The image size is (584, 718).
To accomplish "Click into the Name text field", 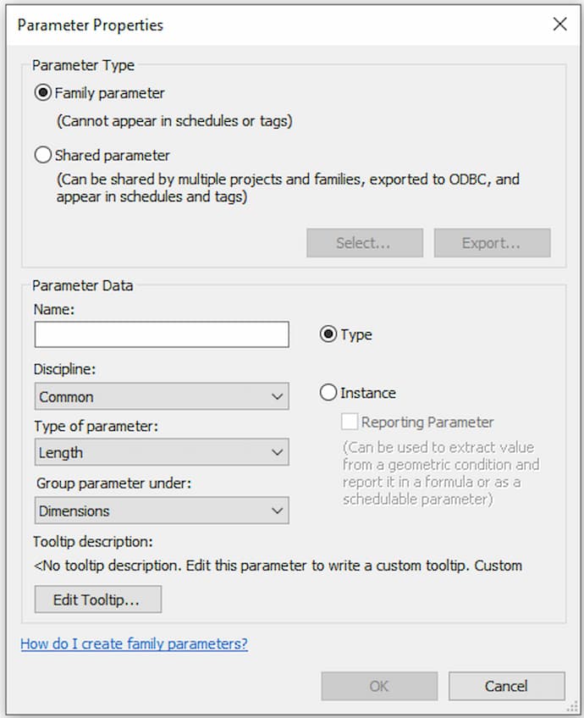I will [162, 334].
